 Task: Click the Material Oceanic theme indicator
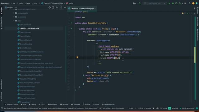(187, 108)
